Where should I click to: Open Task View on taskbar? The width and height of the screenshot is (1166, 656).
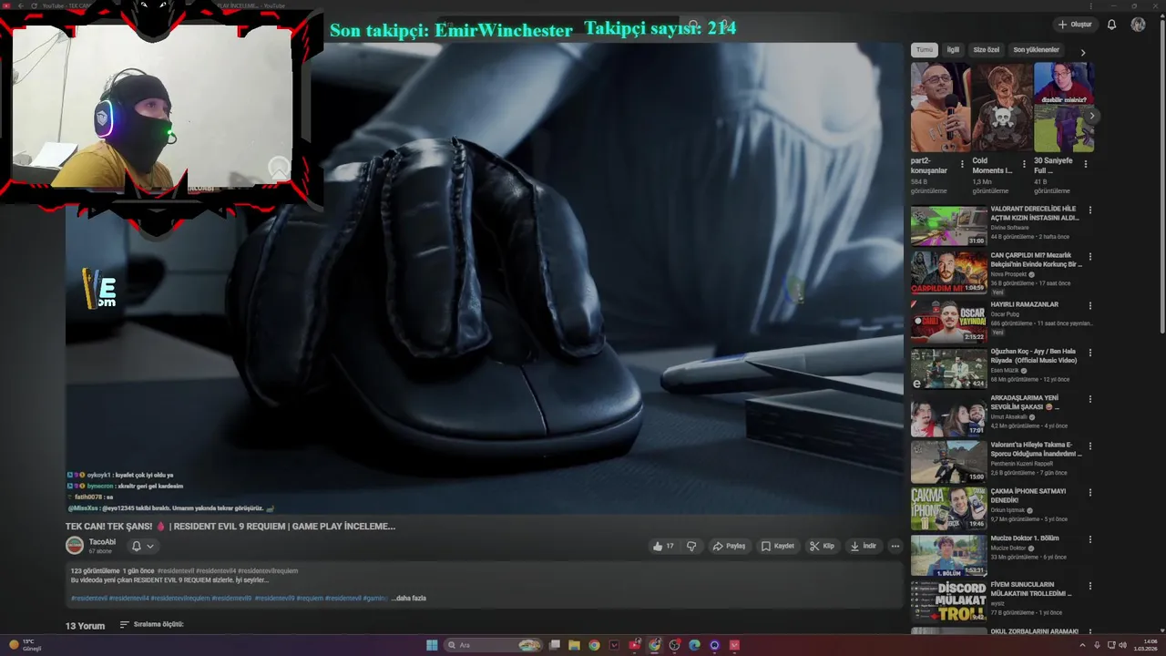[554, 645]
